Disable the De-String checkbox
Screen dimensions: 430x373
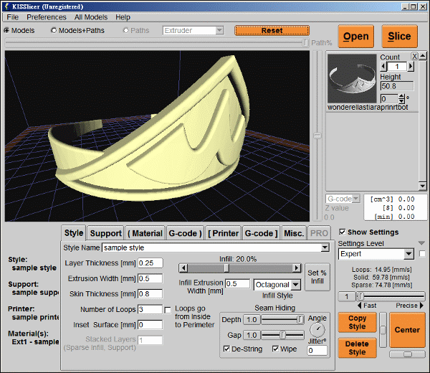pos(226,350)
